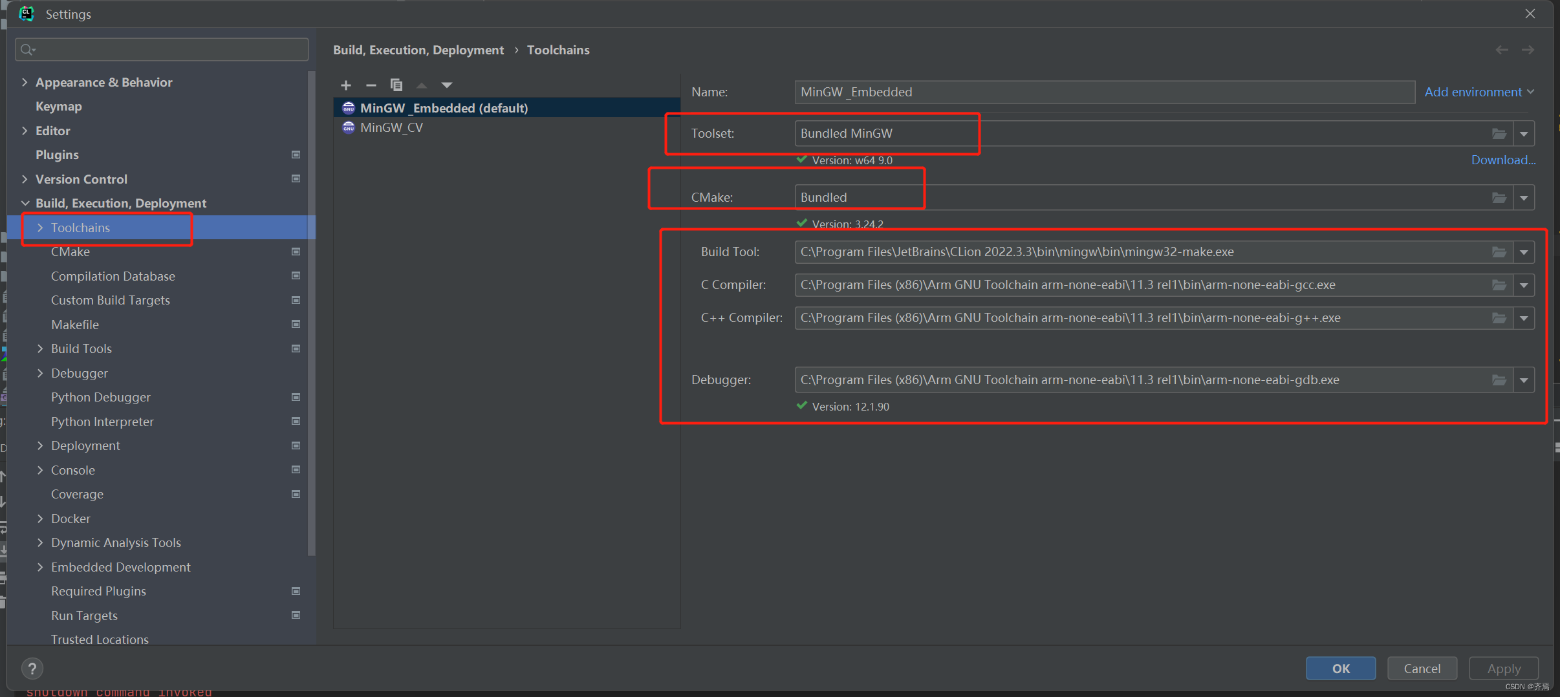Navigate back in settings history
Image resolution: width=1560 pixels, height=697 pixels.
pyautogui.click(x=1502, y=50)
